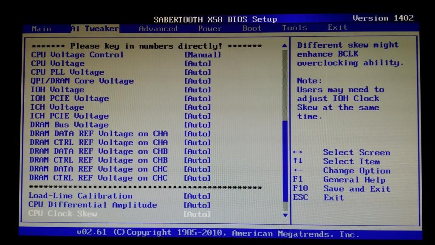The height and width of the screenshot is (245, 435).
Task: Open CPU PLL Voltage Auto value
Action: (x=198, y=72)
